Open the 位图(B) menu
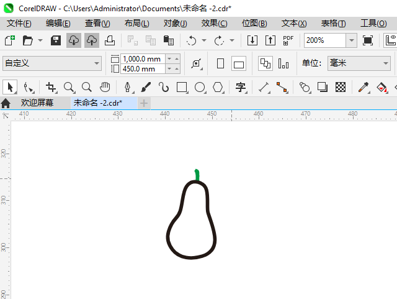 pyautogui.click(x=254, y=24)
